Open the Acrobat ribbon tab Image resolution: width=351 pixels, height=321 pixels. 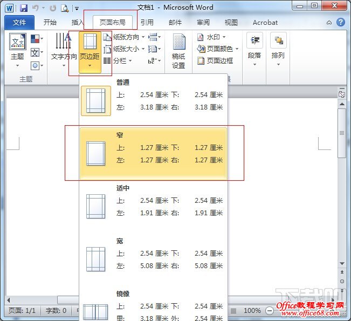[265, 23]
